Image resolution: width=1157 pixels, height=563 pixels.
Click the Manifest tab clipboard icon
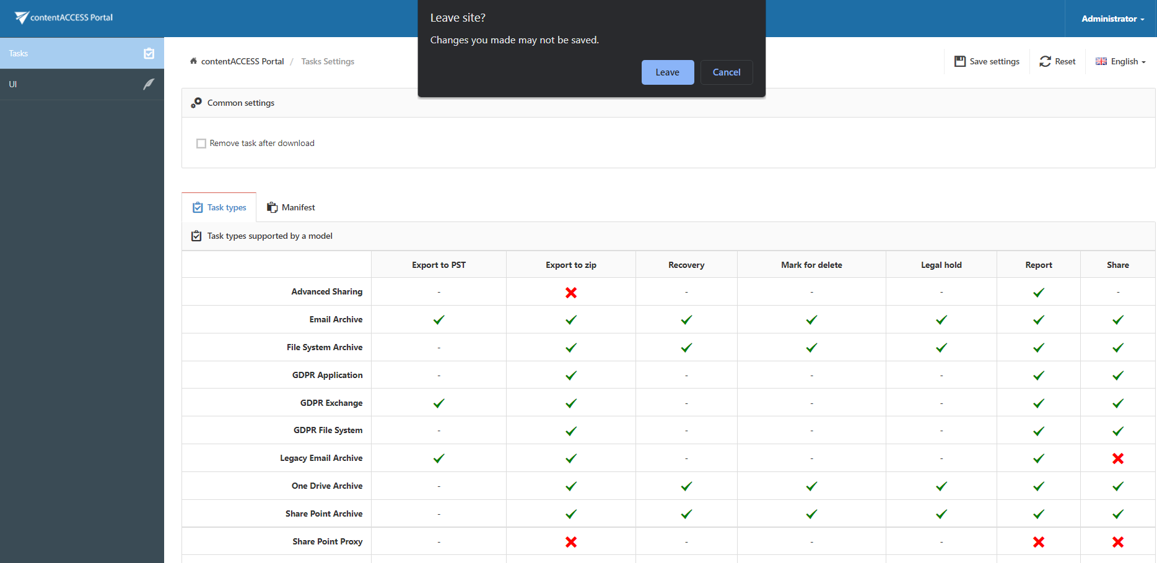[272, 207]
